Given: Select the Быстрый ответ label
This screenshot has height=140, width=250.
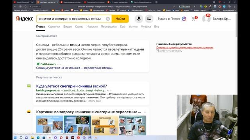Looking at the screenshot, I should click(x=46, y=36).
